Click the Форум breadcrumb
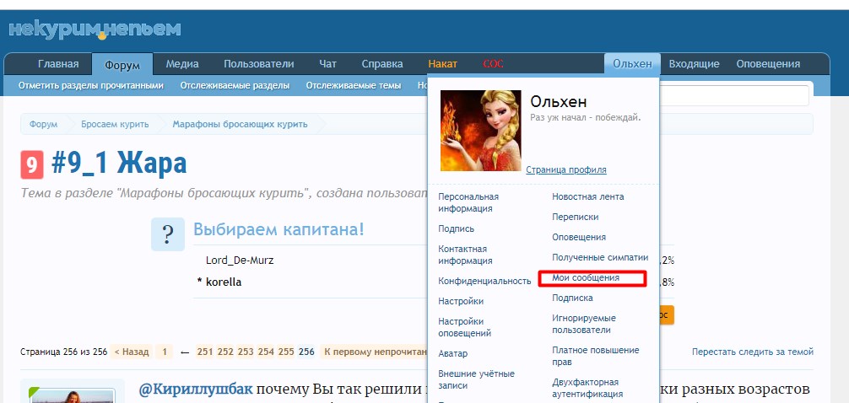The width and height of the screenshot is (849, 403). pyautogui.click(x=43, y=124)
